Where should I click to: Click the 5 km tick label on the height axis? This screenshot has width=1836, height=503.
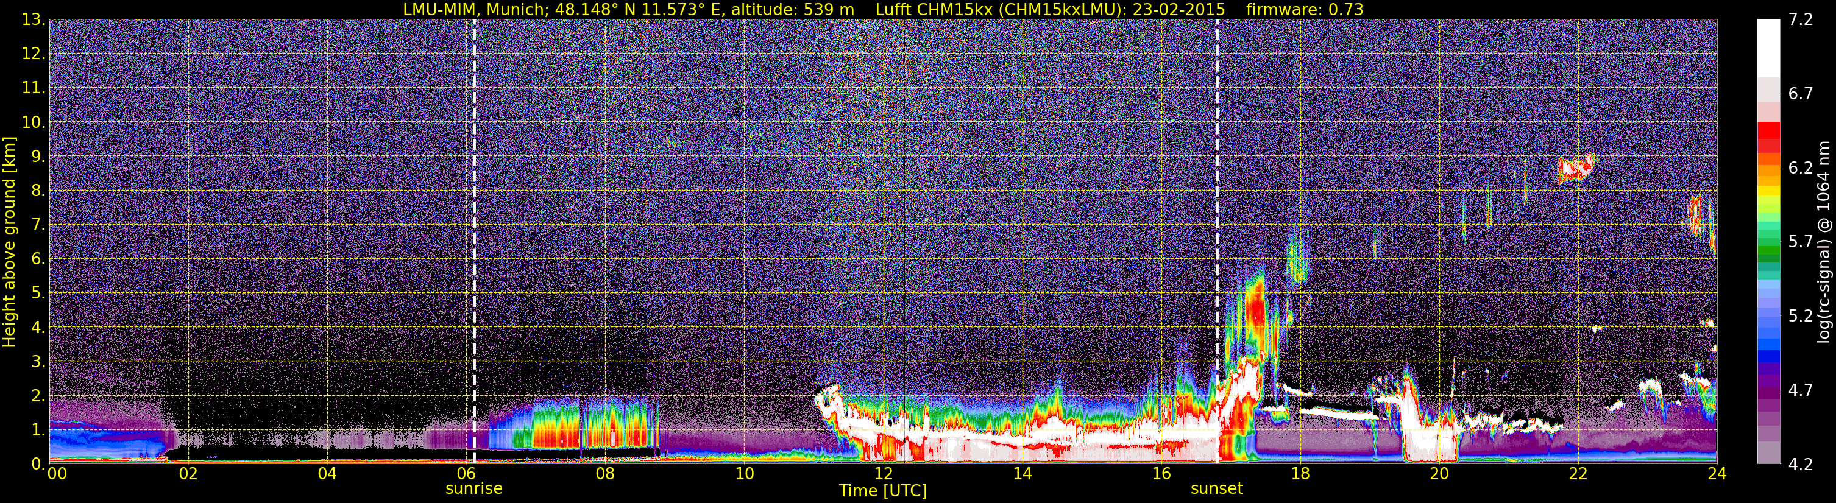(x=38, y=294)
